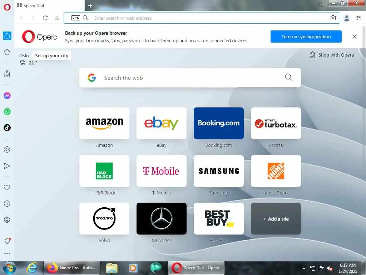The height and width of the screenshot is (275, 366).
Task: Open the Home sidebar icon
Action: (7, 36)
